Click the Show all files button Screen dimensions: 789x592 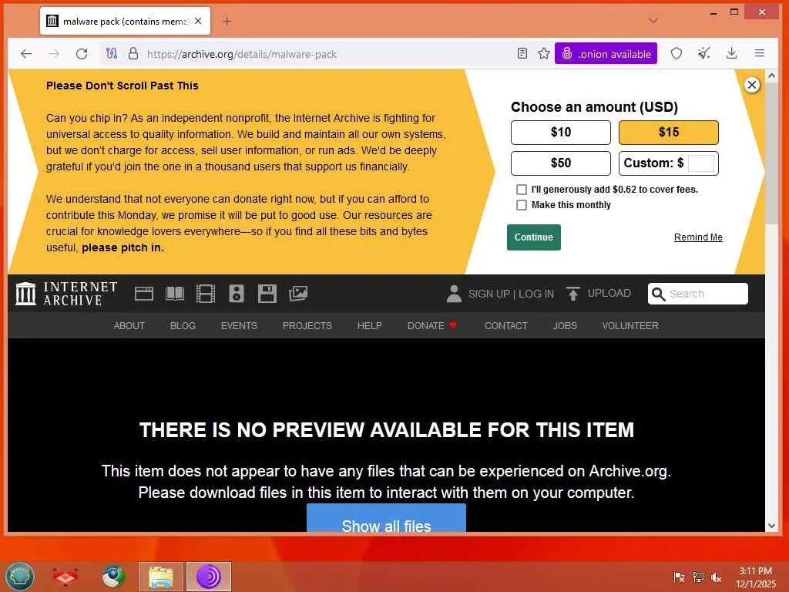tap(387, 518)
